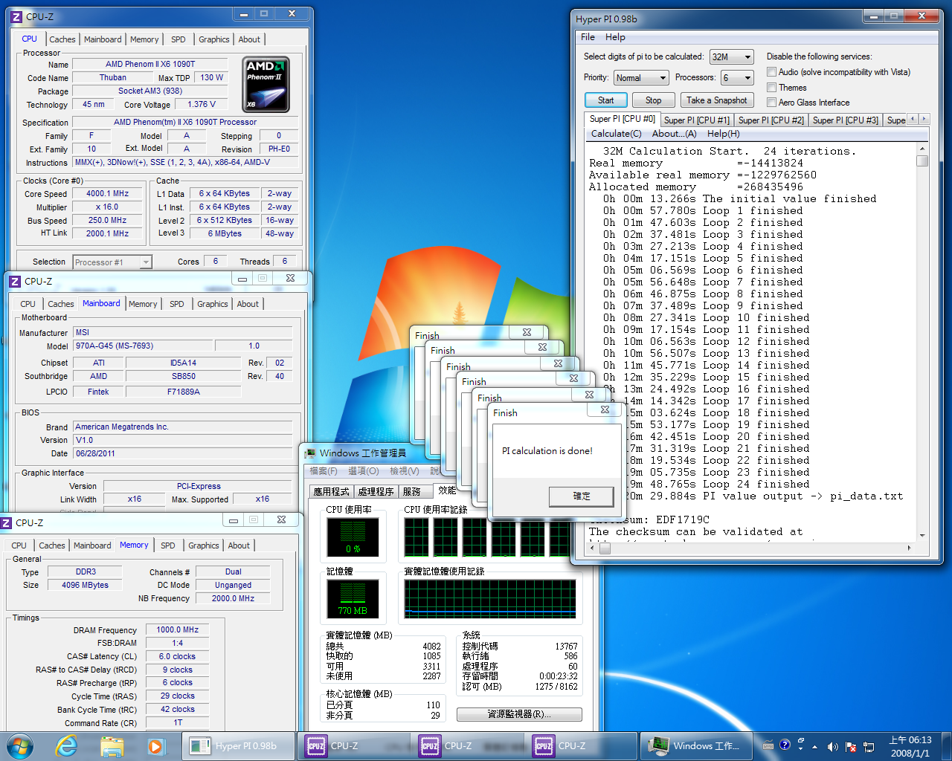
Task: Click the IME keyboard icon in the tray
Action: point(768,745)
